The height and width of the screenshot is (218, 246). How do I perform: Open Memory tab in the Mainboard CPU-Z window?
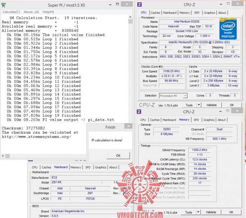(76, 167)
